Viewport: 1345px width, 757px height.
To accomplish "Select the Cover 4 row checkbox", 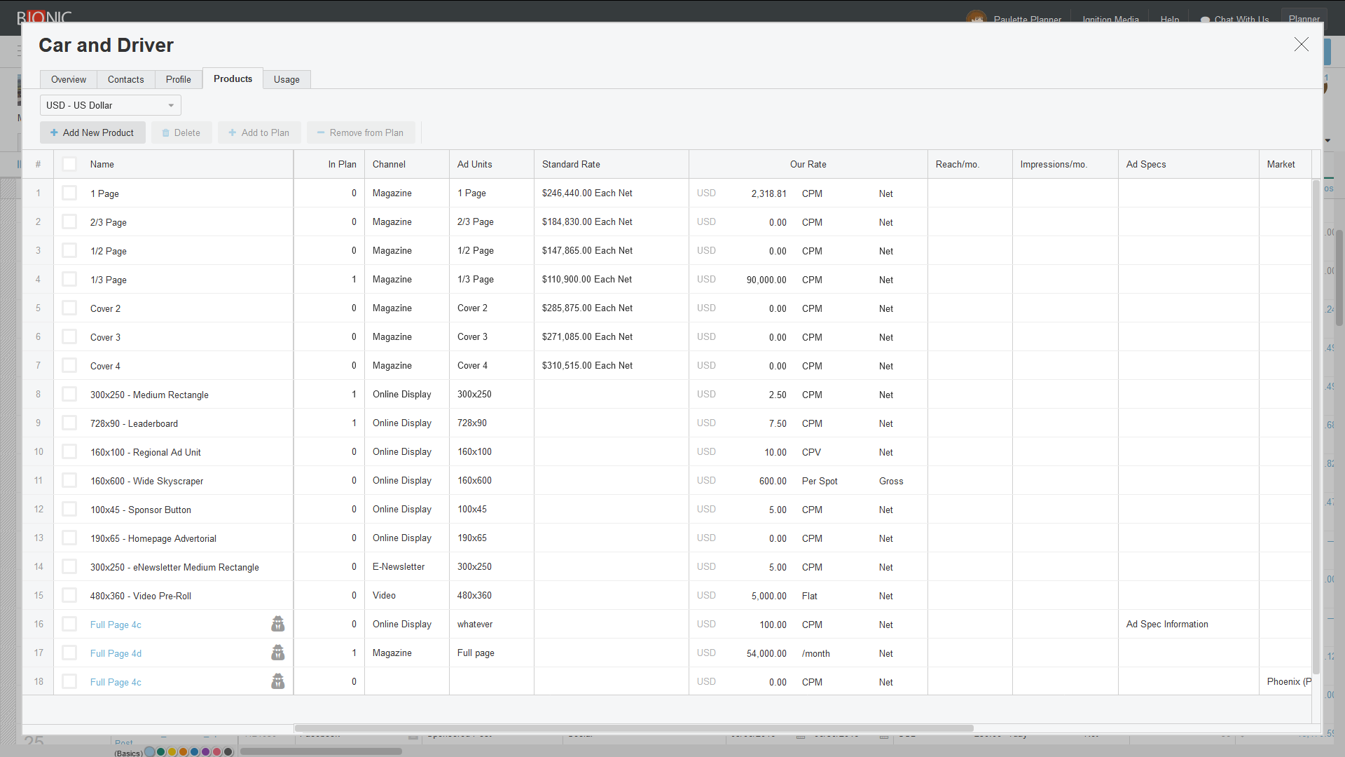I will tap(69, 365).
